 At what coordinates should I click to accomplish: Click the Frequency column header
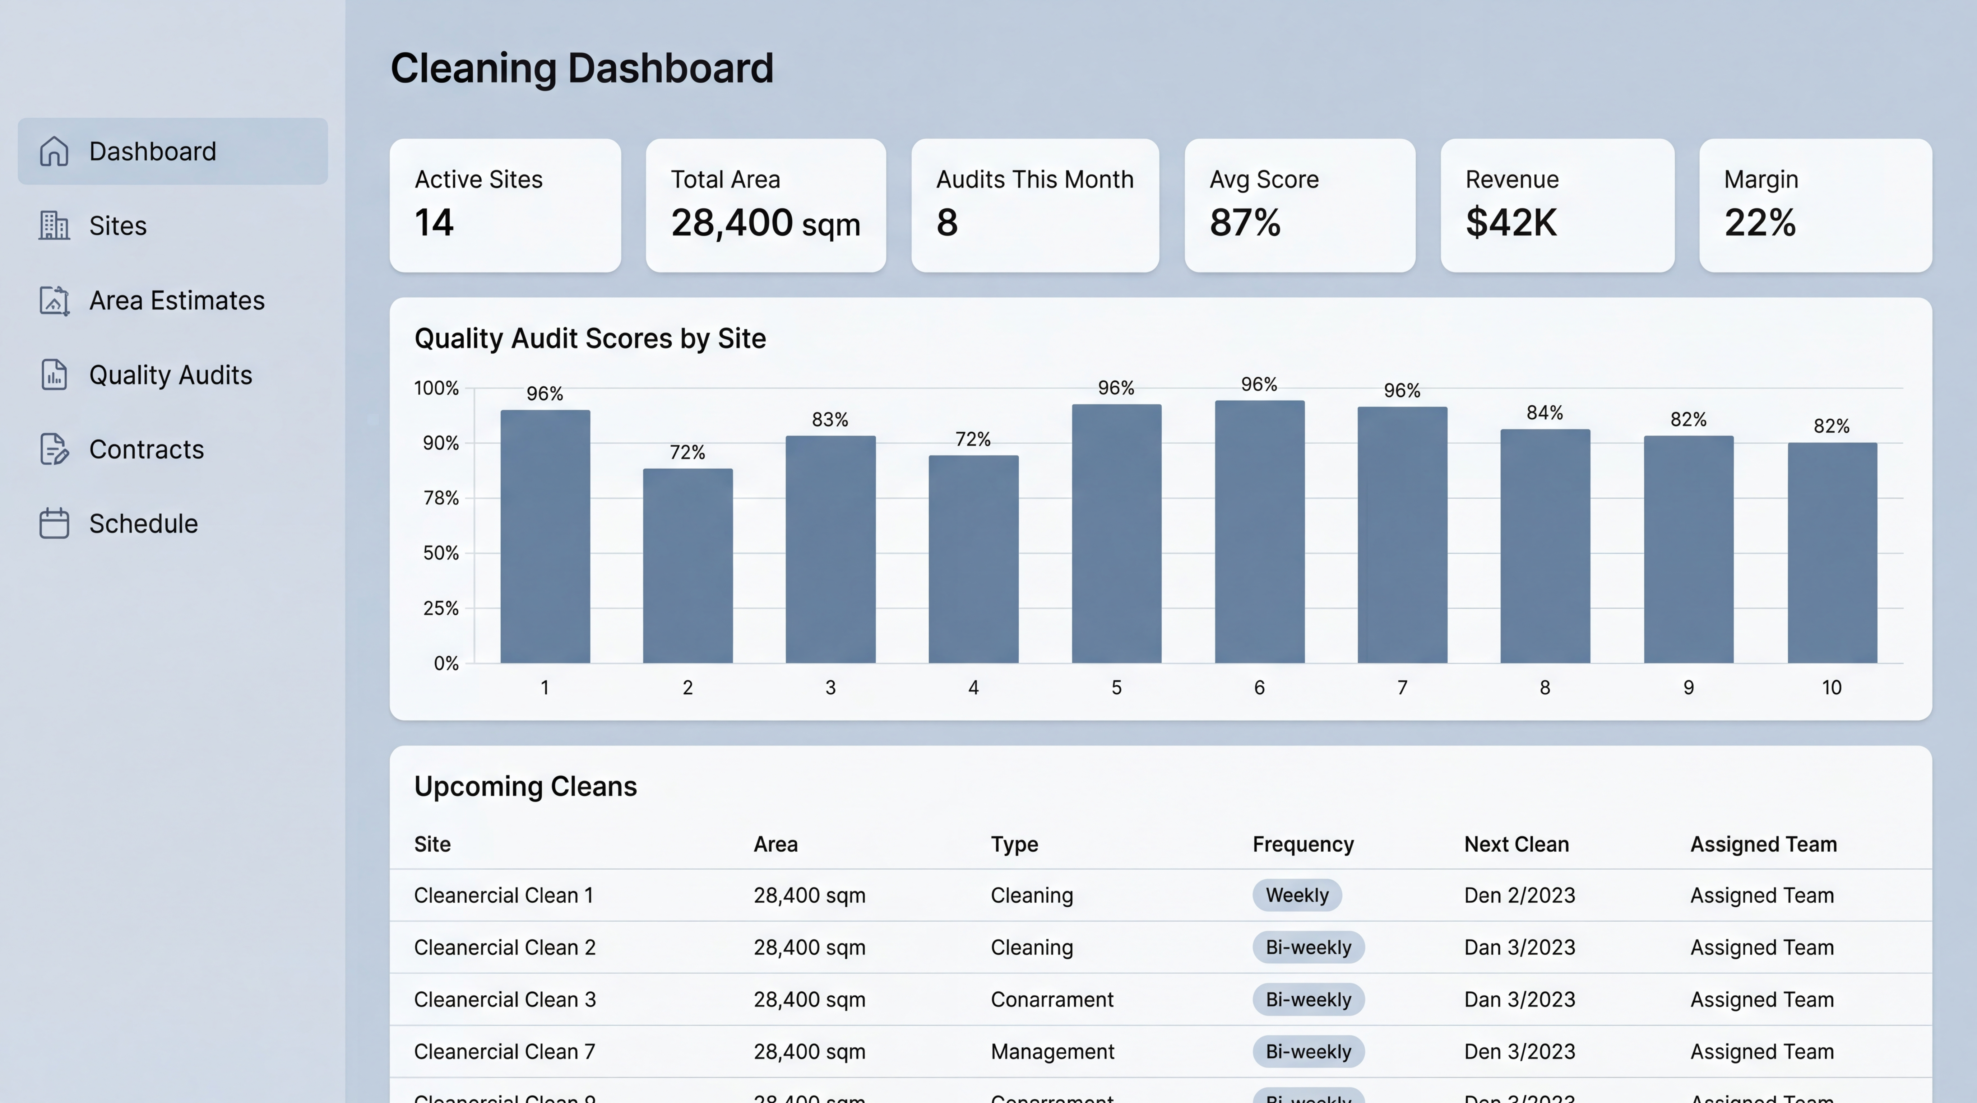(x=1302, y=844)
